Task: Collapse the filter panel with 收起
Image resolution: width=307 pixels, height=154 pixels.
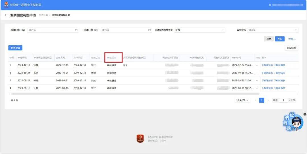Action: tap(292, 39)
